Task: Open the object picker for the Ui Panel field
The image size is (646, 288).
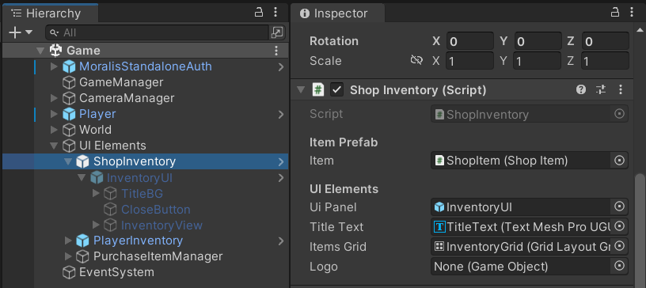Action: click(619, 207)
